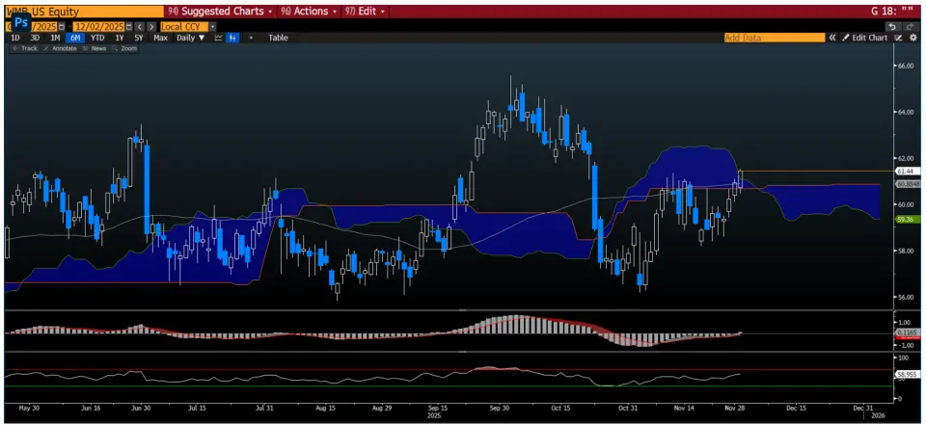
Task: Switch to the Table view
Action: (x=278, y=38)
